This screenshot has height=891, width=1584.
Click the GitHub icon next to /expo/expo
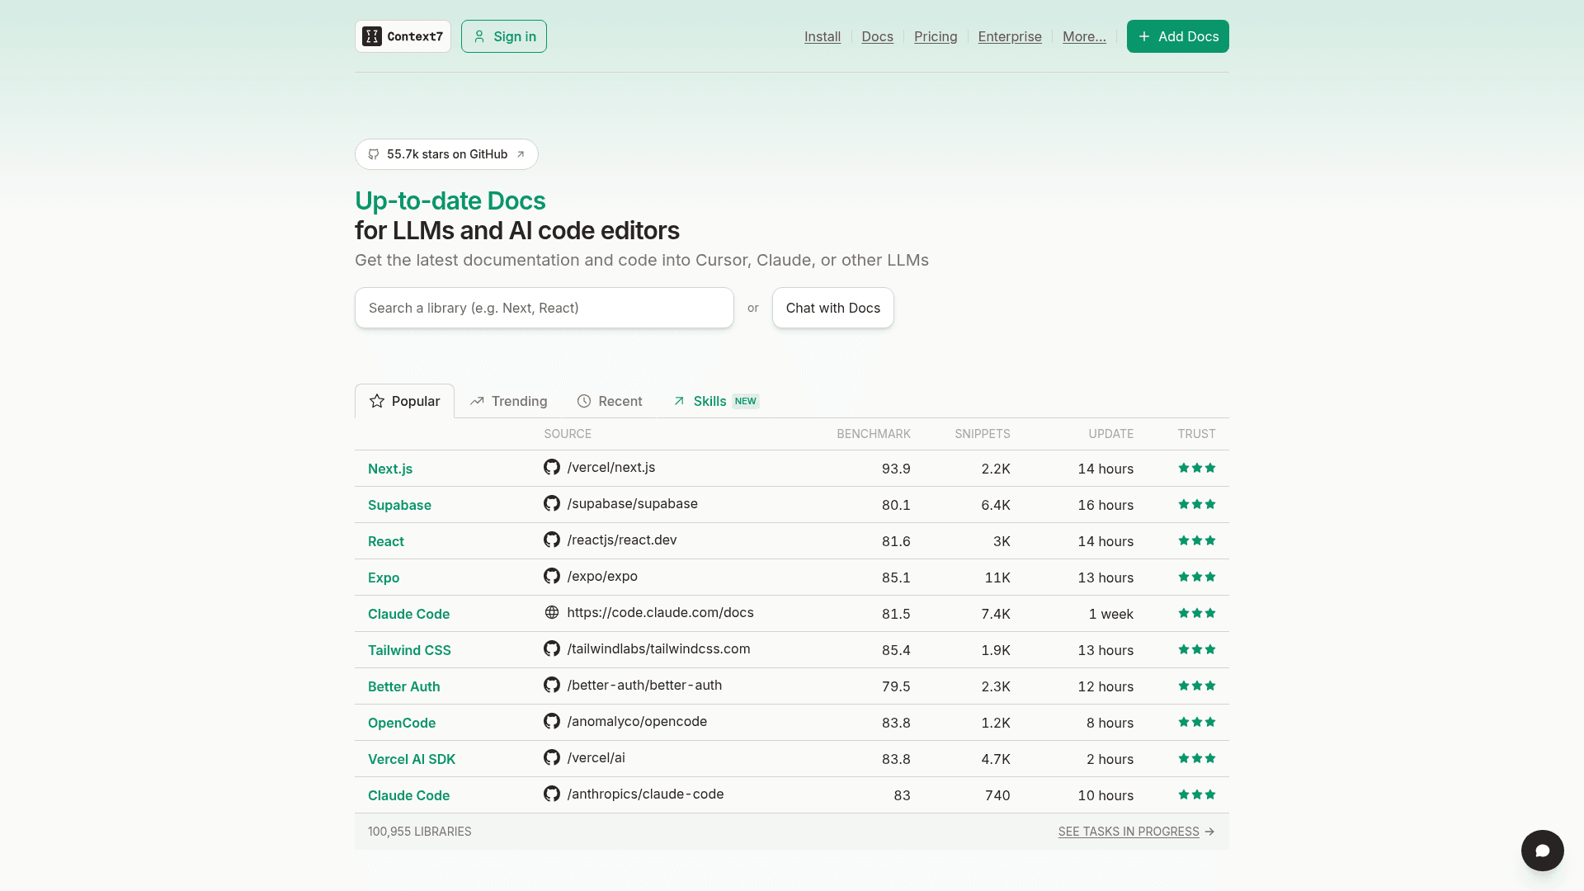point(552,576)
